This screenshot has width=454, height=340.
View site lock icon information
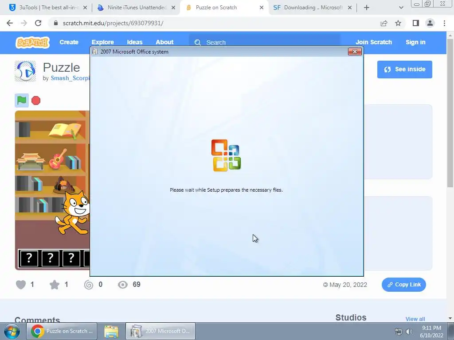point(56,23)
